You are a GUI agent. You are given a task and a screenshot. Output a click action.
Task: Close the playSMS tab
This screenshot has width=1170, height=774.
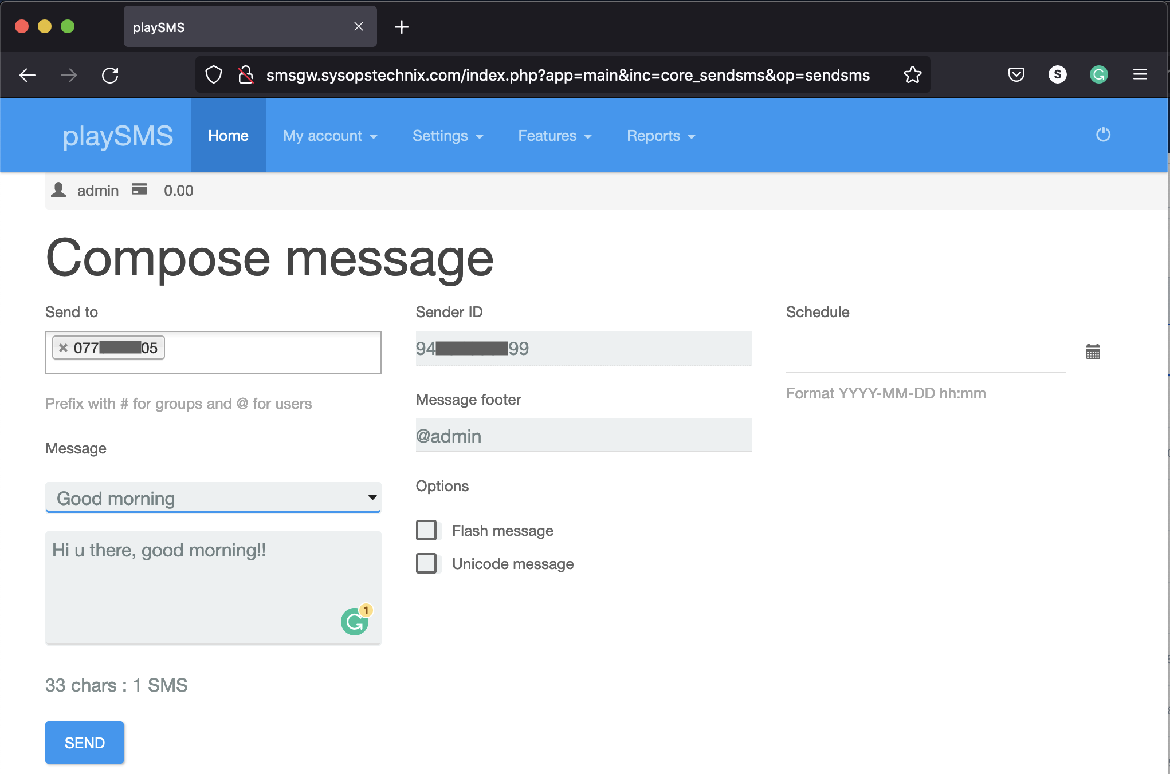coord(359,27)
